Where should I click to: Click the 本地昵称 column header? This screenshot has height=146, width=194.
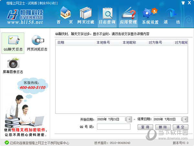point(134,43)
